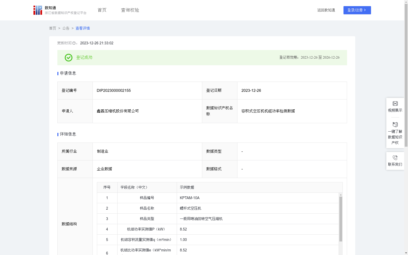Navigate to 首页 in breadcrumb

tap(53, 28)
